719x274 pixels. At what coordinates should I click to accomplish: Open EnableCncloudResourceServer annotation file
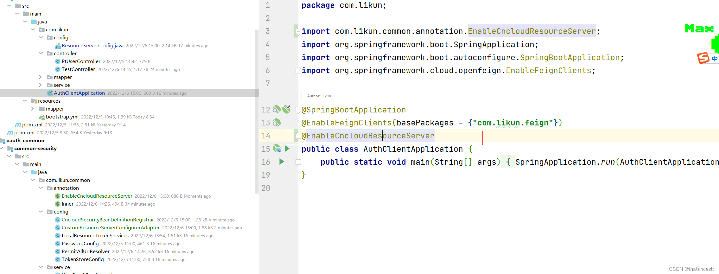click(x=97, y=196)
